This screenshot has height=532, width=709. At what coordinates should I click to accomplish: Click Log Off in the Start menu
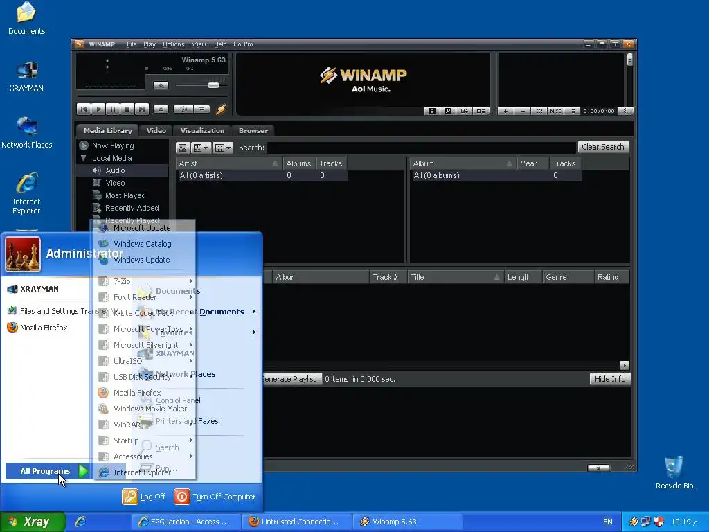point(144,497)
